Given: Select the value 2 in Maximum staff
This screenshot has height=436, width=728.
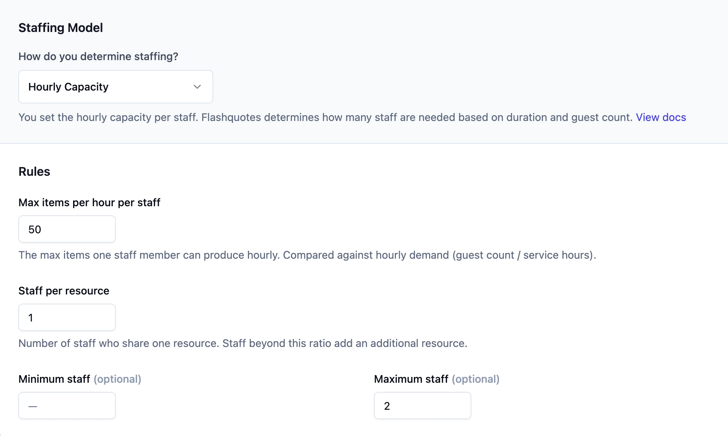Looking at the screenshot, I should pos(387,406).
